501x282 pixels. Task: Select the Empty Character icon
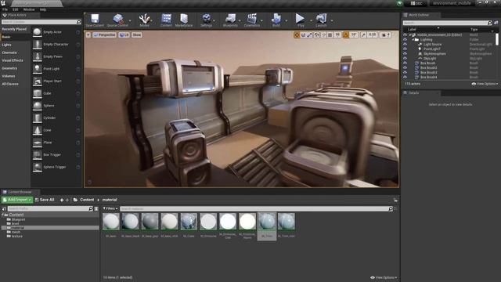pyautogui.click(x=38, y=45)
